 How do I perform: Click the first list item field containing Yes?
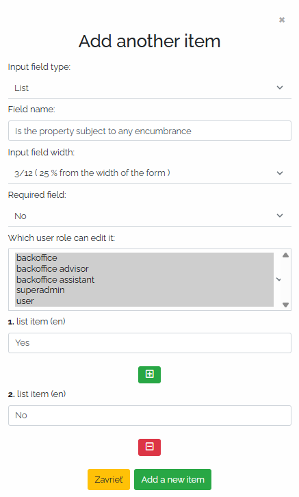click(x=149, y=343)
